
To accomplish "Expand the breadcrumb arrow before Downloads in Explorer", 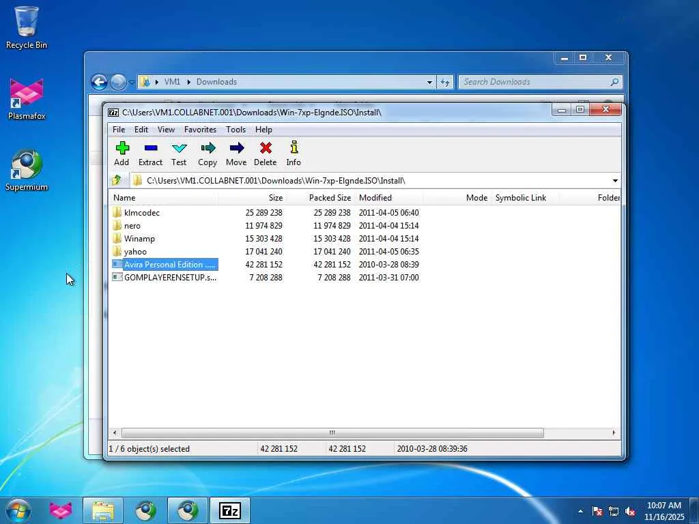I will click(188, 82).
